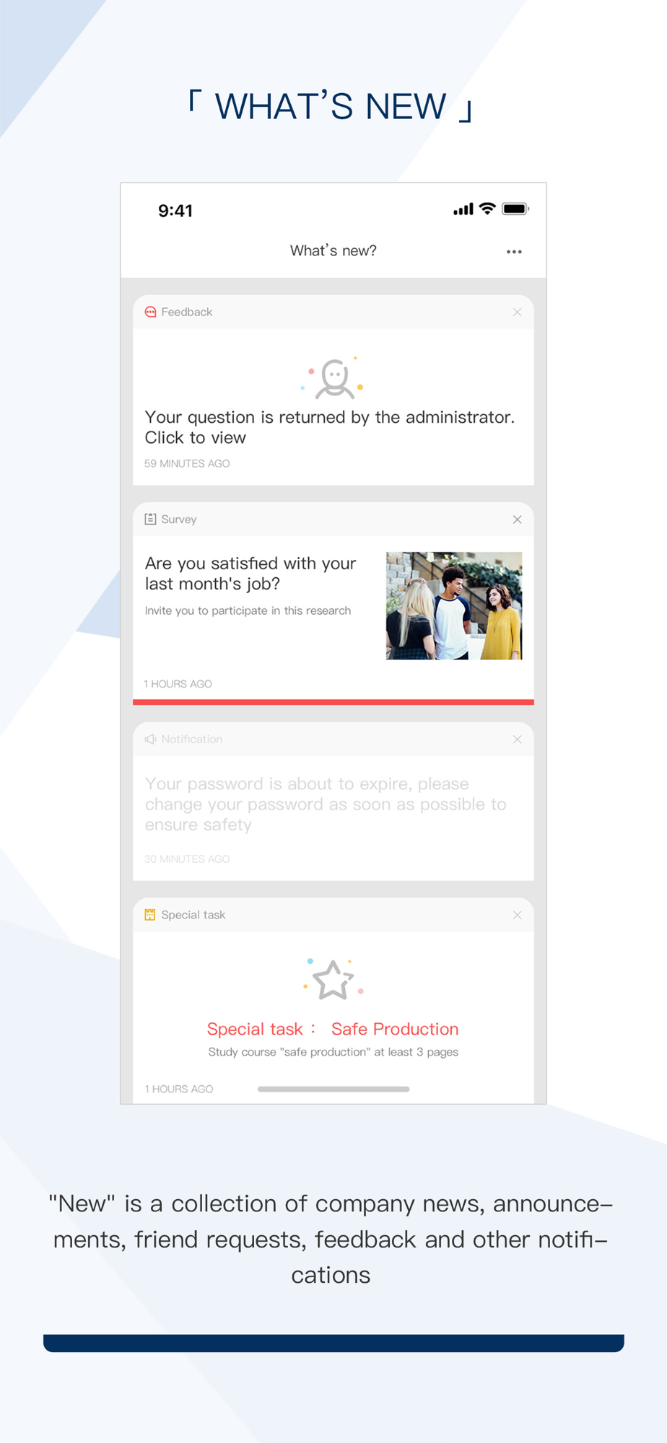Viewport: 667px width, 1443px height.
Task: Click the administrator avatar illustration
Action: (x=333, y=378)
